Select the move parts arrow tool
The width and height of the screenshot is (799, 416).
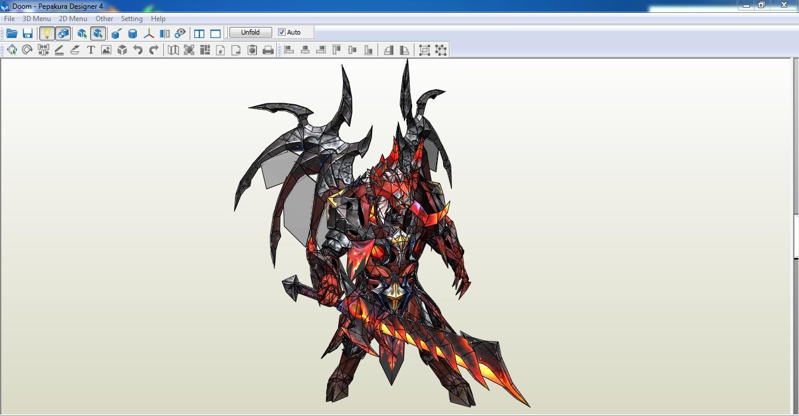[12, 50]
